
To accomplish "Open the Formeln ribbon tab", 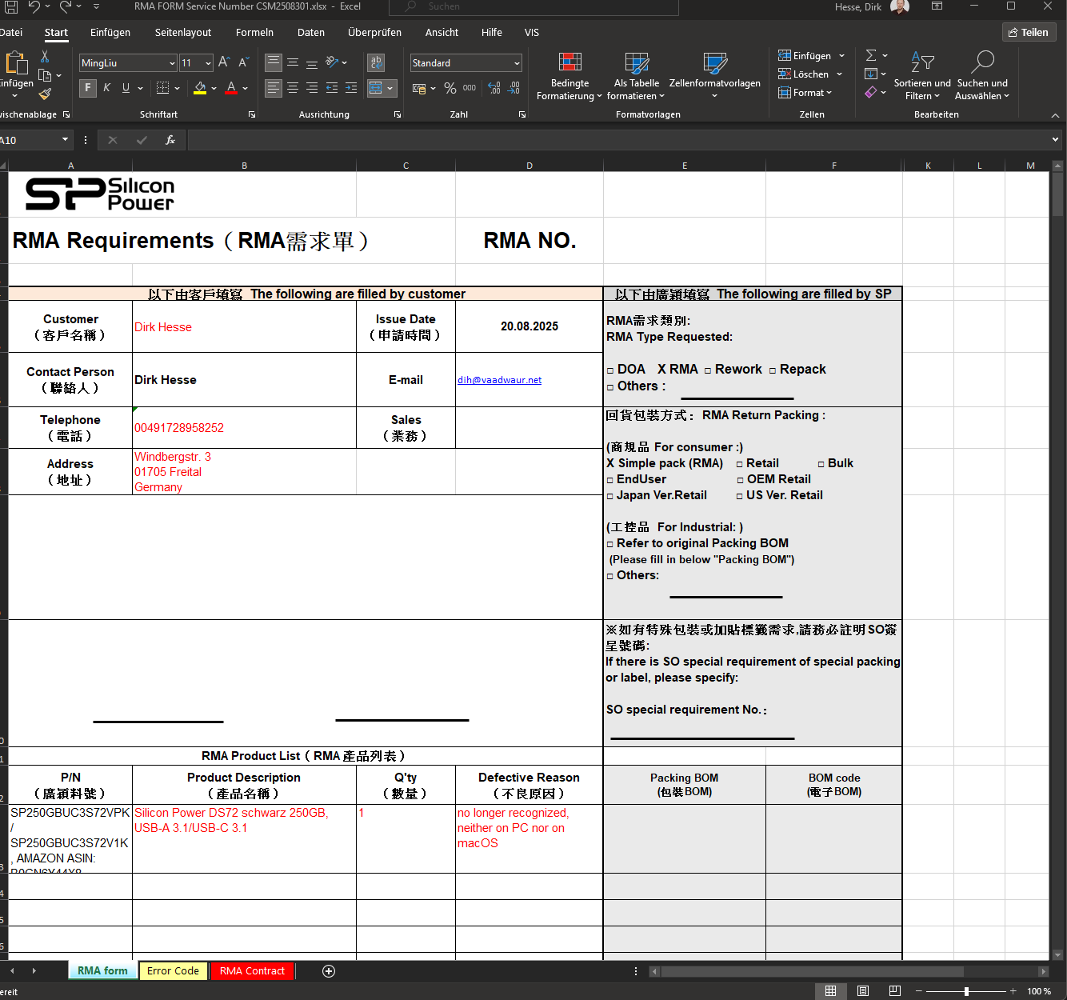I will point(254,33).
